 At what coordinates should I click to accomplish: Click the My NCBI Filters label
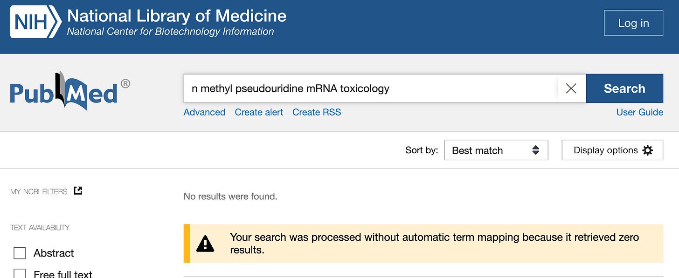[39, 191]
